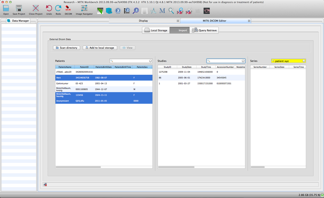Click Add to local storage button
324x198 pixels.
point(100,48)
